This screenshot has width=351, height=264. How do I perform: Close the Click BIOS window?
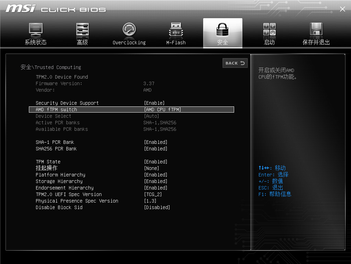tap(342, 9)
